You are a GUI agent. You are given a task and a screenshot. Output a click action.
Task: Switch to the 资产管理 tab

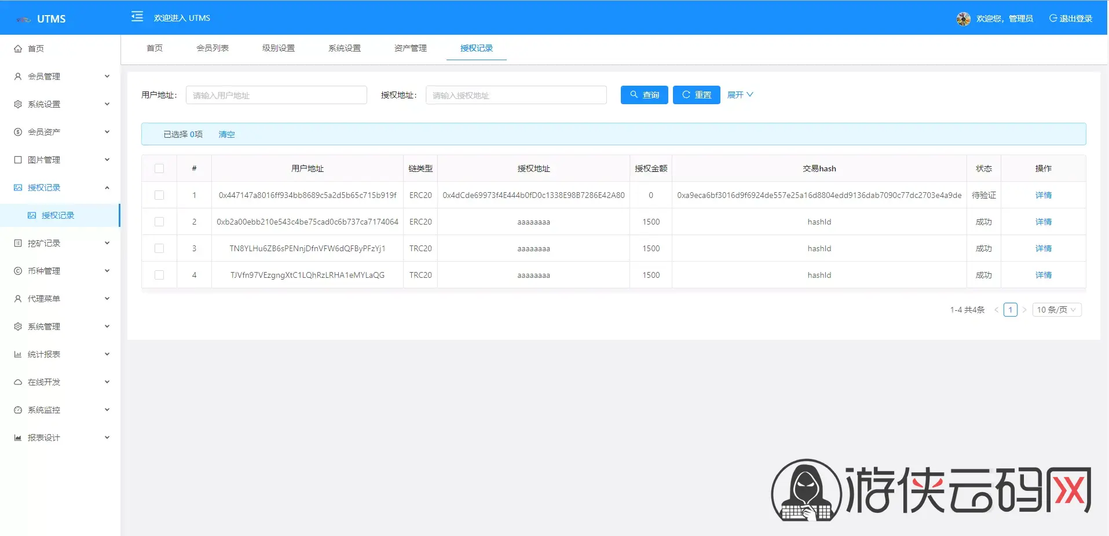coord(411,48)
